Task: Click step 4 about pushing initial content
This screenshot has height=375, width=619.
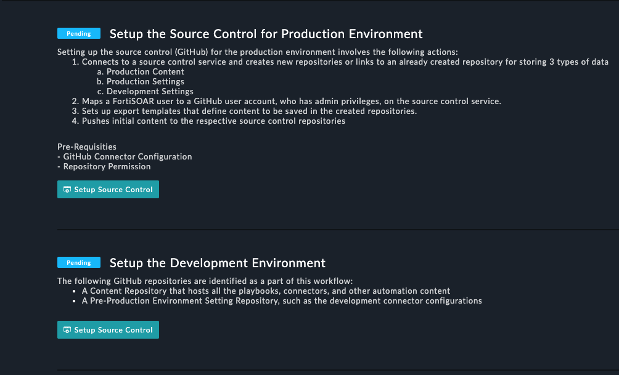Action: (213, 121)
